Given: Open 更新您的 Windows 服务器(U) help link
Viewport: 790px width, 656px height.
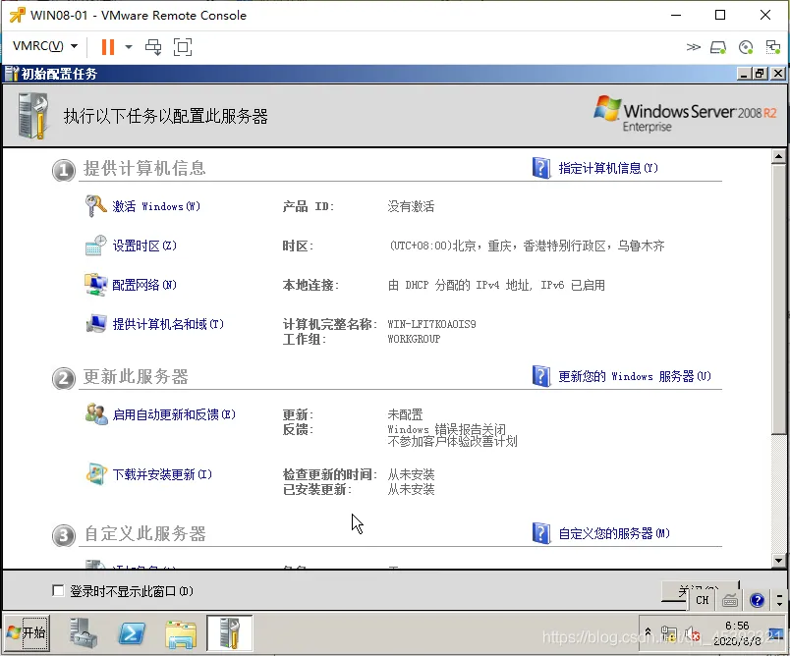Looking at the screenshot, I should pyautogui.click(x=635, y=376).
